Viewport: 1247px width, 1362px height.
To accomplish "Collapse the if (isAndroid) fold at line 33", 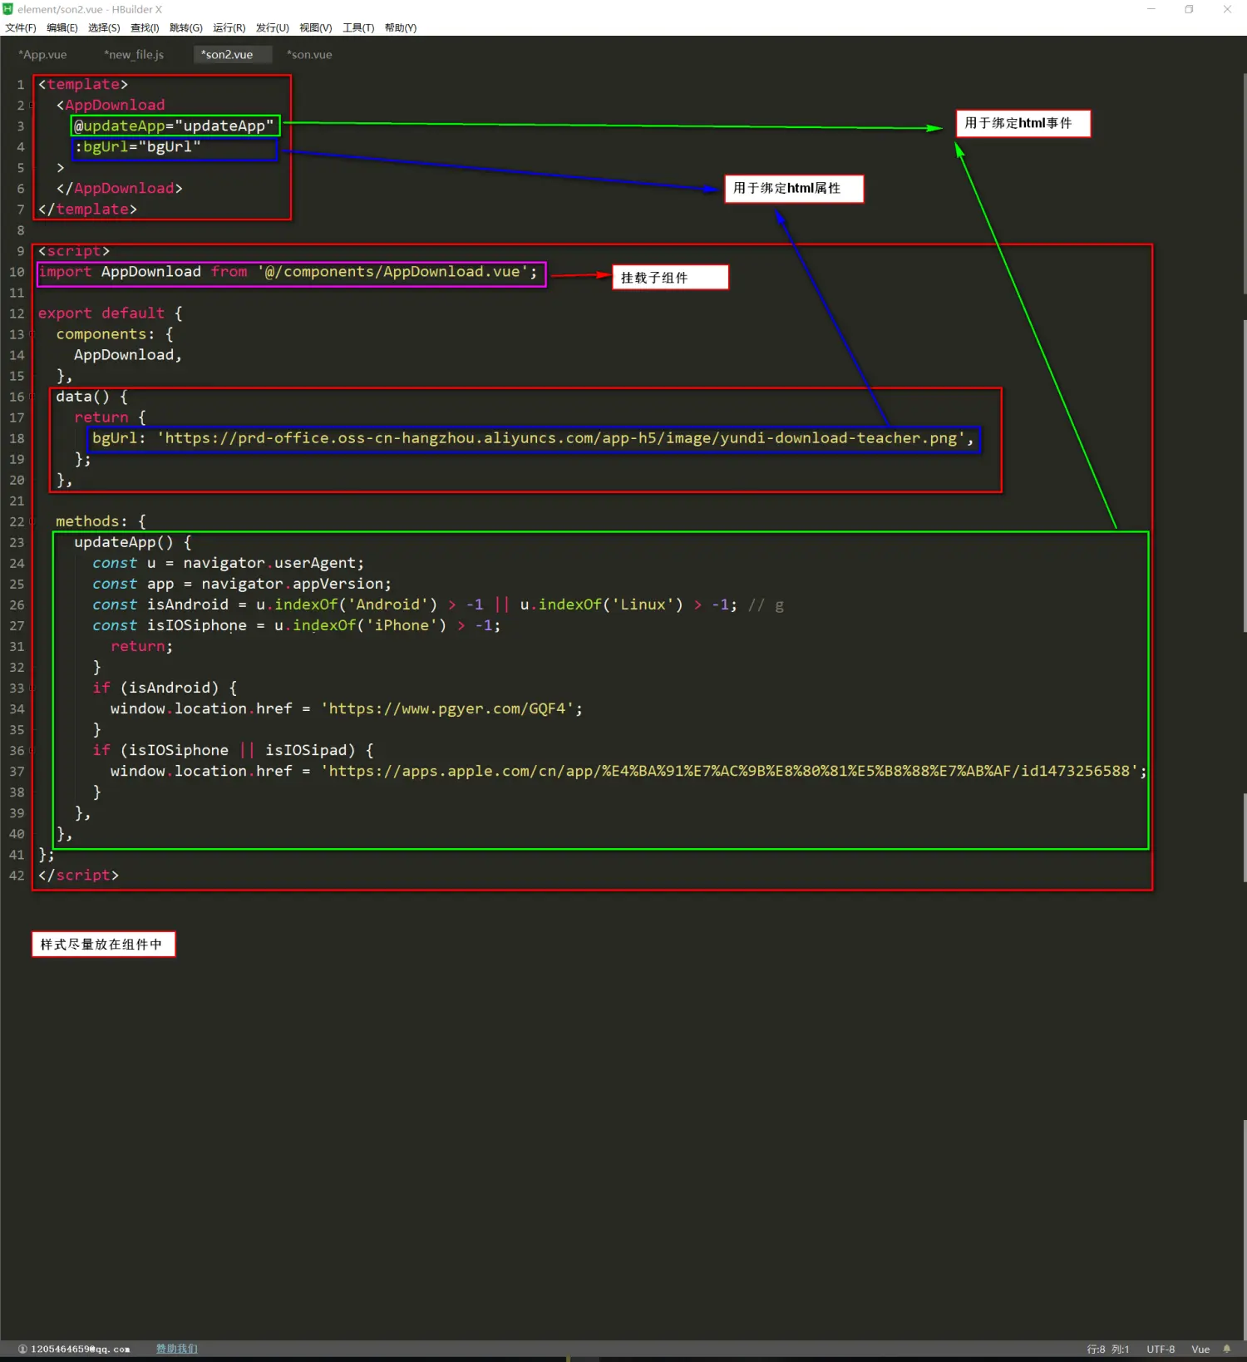I will (x=32, y=688).
